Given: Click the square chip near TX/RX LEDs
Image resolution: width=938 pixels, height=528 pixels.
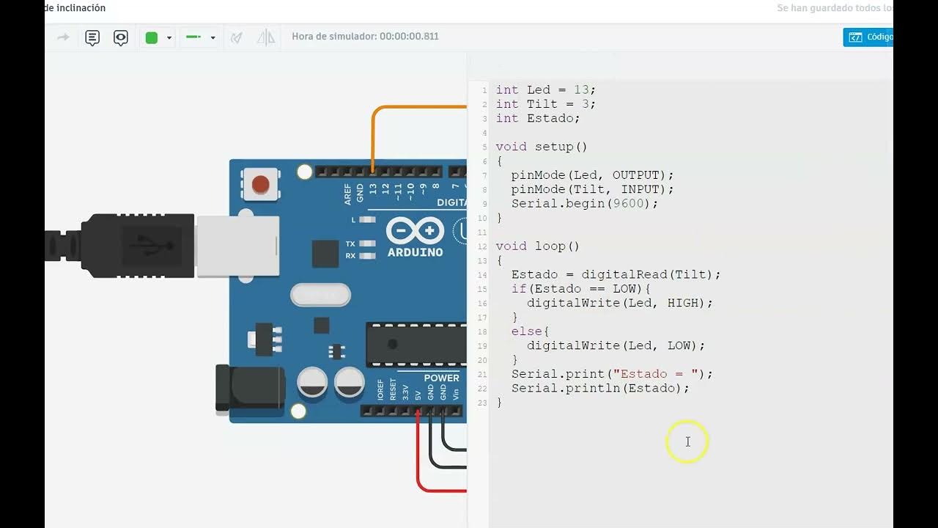Looking at the screenshot, I should (x=325, y=254).
